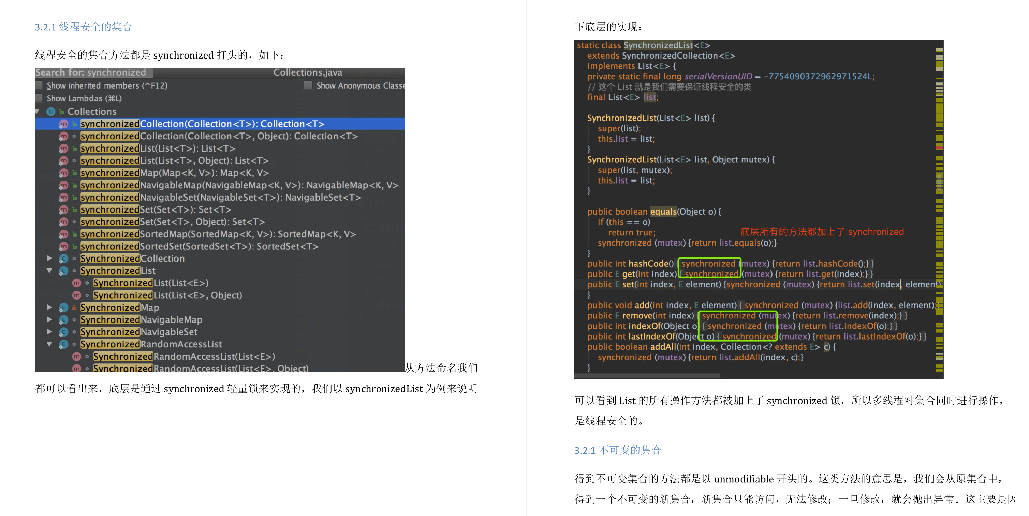Click serialVersionUID in the code
The width and height of the screenshot is (1029, 516).
click(718, 77)
